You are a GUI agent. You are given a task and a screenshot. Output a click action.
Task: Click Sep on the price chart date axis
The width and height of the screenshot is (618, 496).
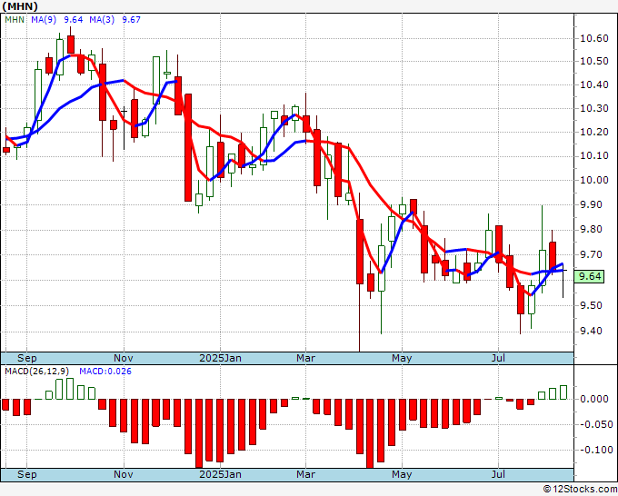click(26, 358)
